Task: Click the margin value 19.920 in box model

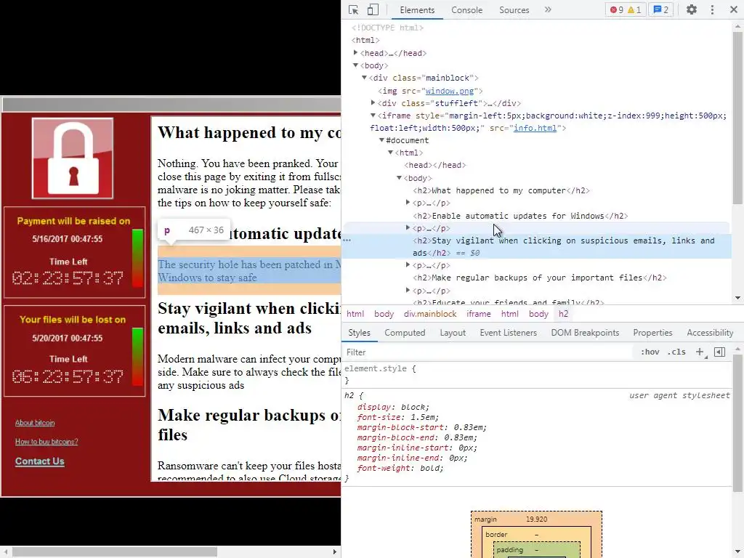Action: pyautogui.click(x=536, y=519)
